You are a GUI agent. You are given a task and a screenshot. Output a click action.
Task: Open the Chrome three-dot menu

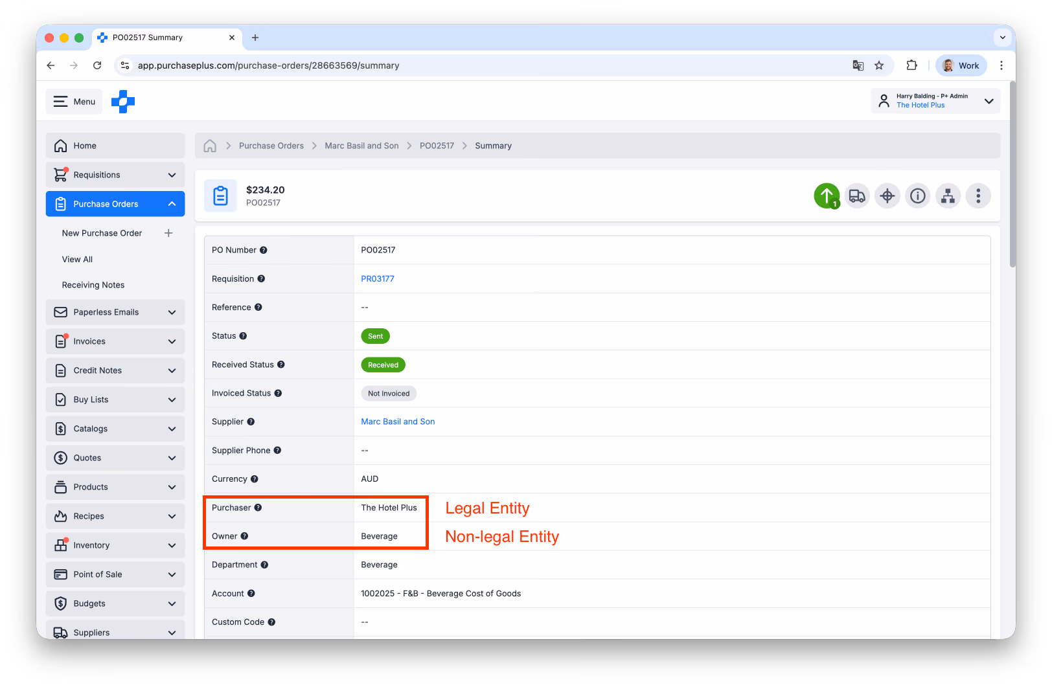[1001, 65]
